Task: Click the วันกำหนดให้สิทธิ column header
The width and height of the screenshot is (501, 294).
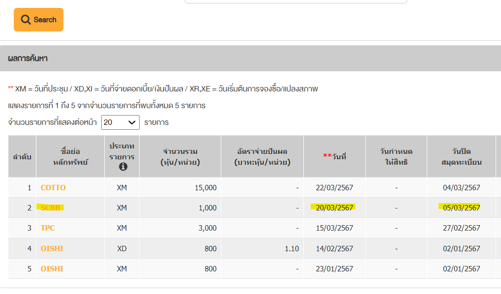Action: (x=396, y=156)
